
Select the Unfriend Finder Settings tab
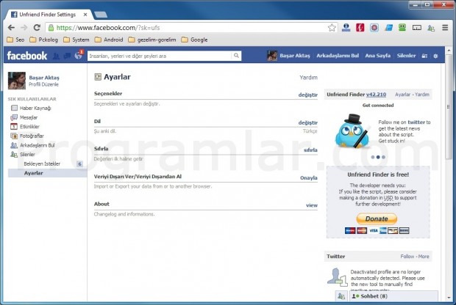click(48, 15)
